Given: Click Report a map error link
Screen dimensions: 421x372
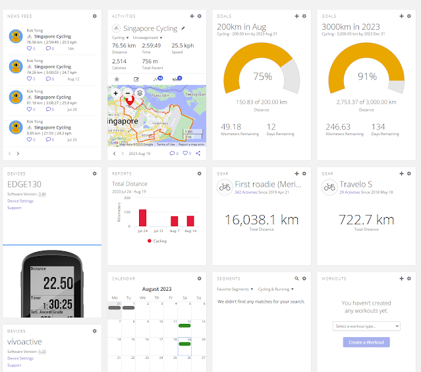Looking at the screenshot, I should [191, 144].
